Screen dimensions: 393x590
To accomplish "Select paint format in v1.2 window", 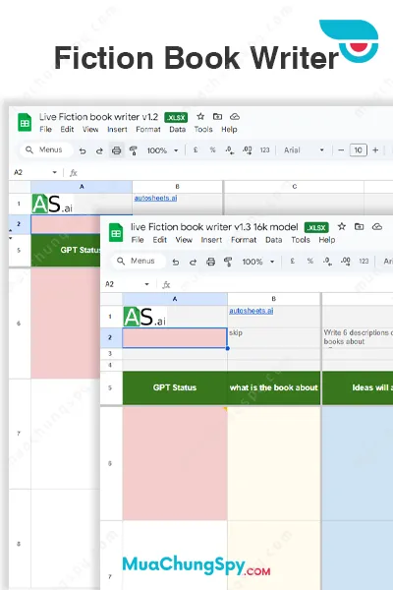I will [134, 150].
